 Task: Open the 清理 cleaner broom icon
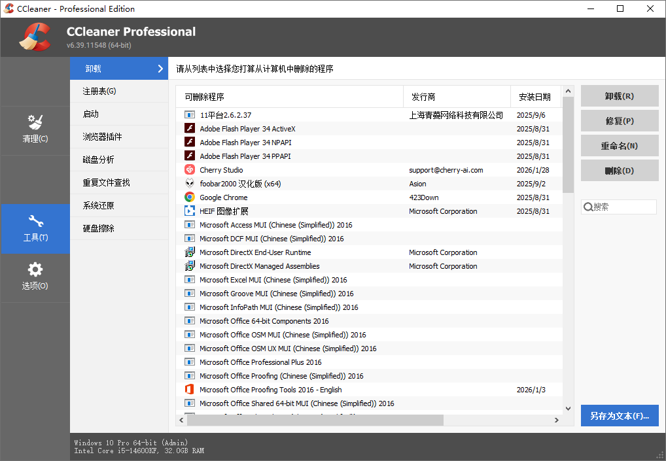tap(35, 122)
